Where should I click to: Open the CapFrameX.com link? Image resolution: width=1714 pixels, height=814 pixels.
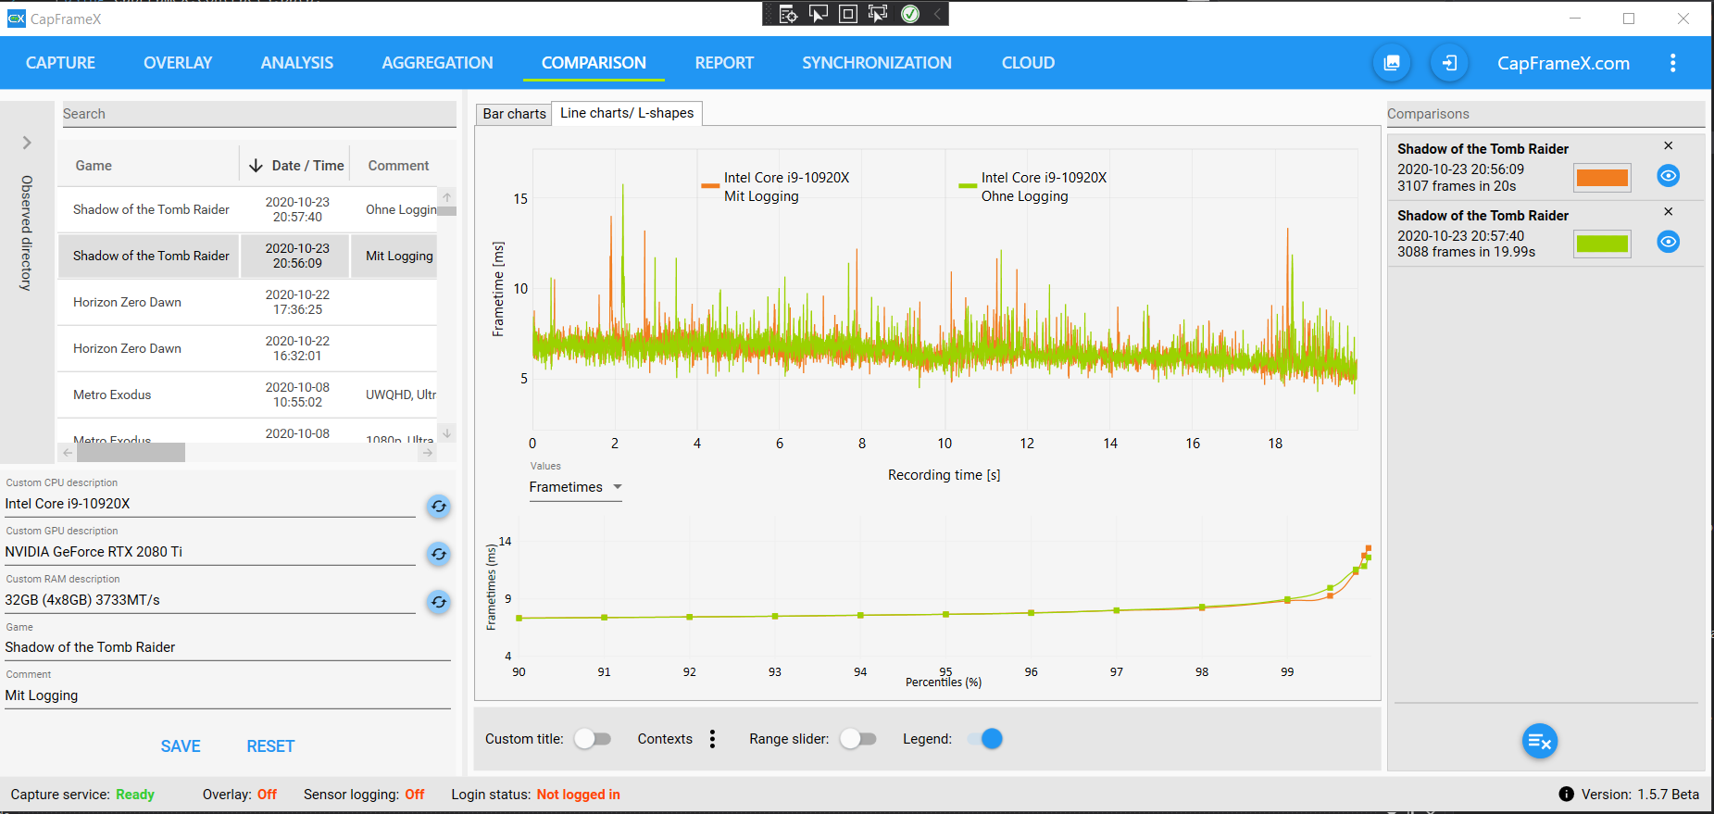click(x=1563, y=63)
